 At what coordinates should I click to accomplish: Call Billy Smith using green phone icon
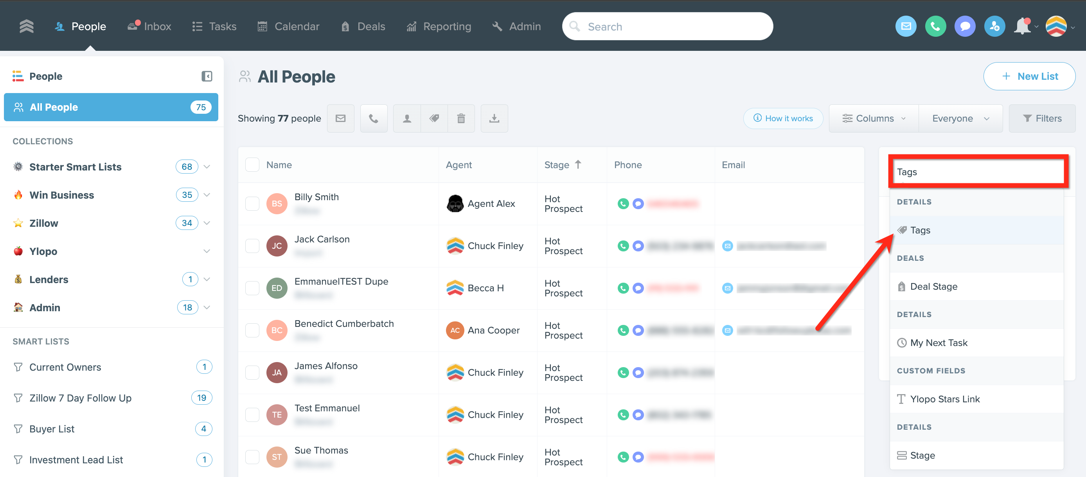[623, 204]
